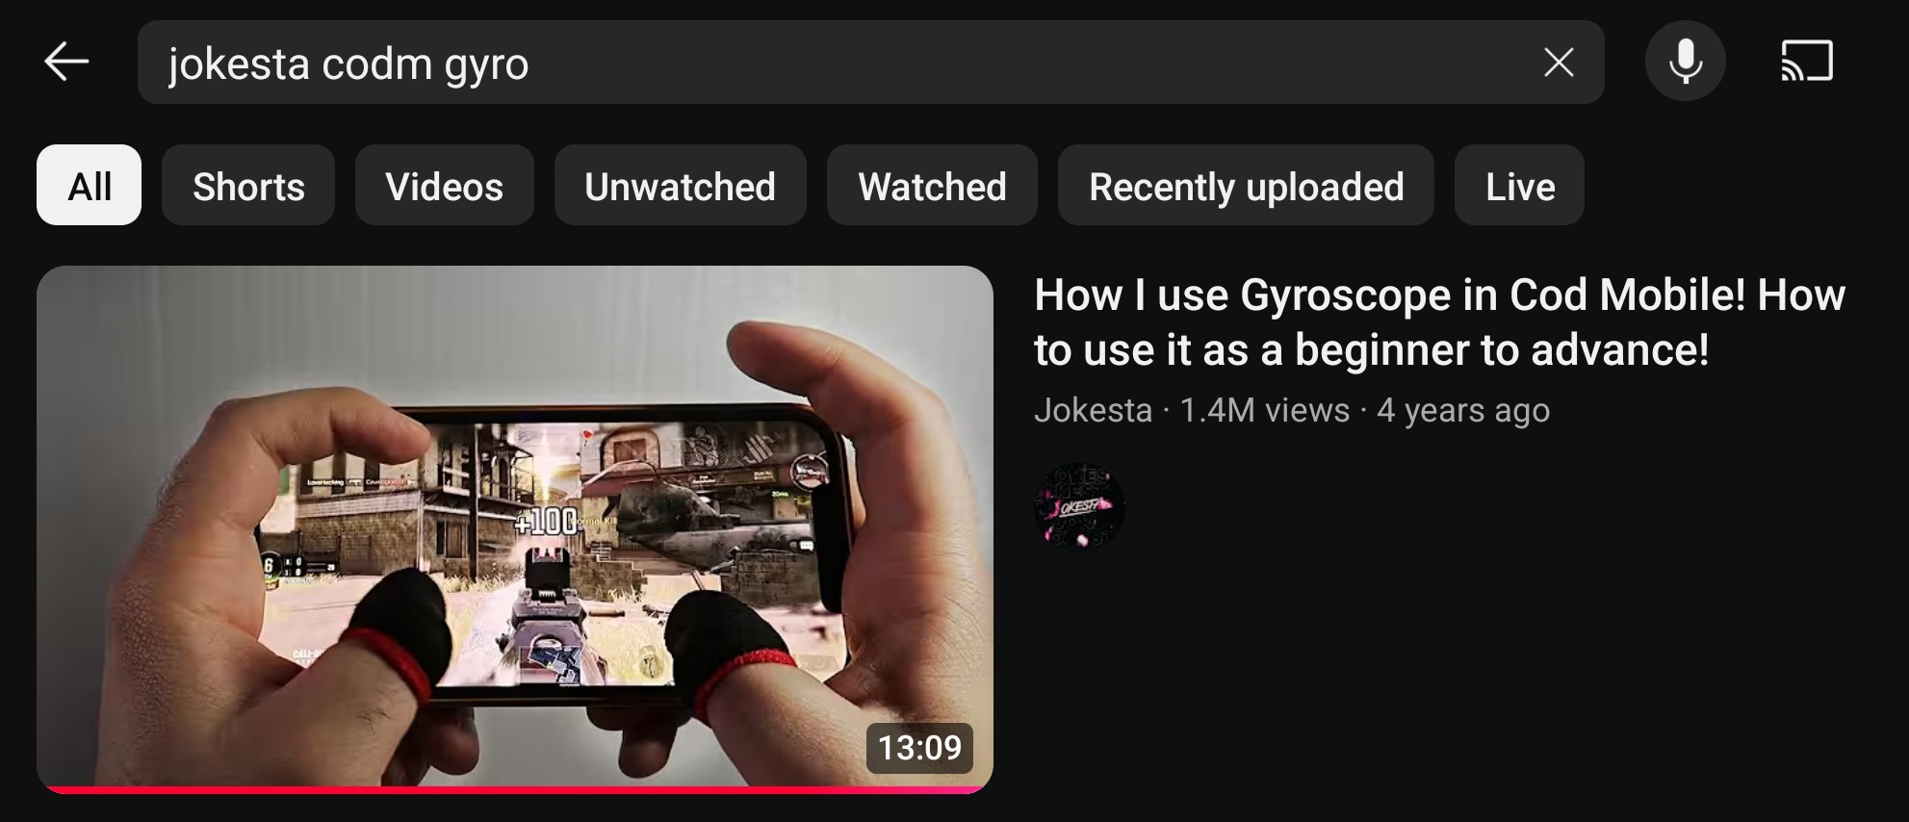Open the Cast to device icon
This screenshot has height=822, width=1909.
click(x=1807, y=62)
